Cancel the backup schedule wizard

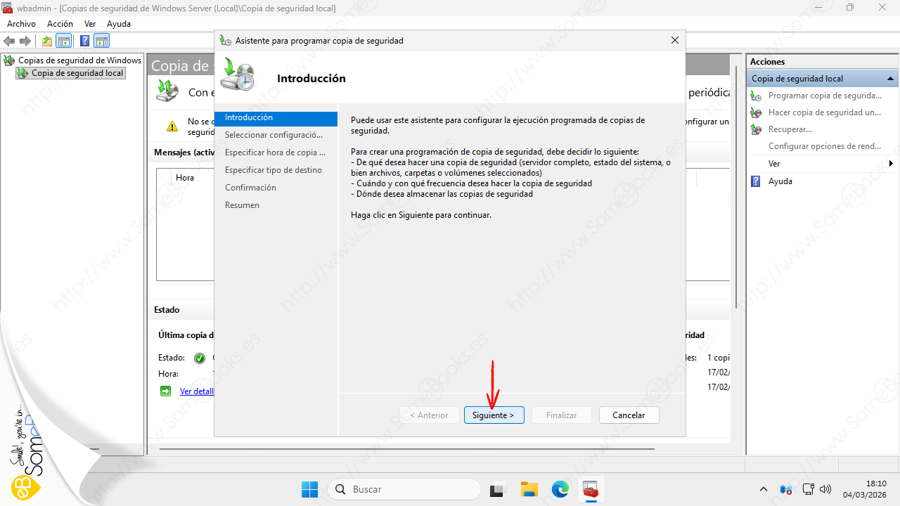tap(629, 415)
